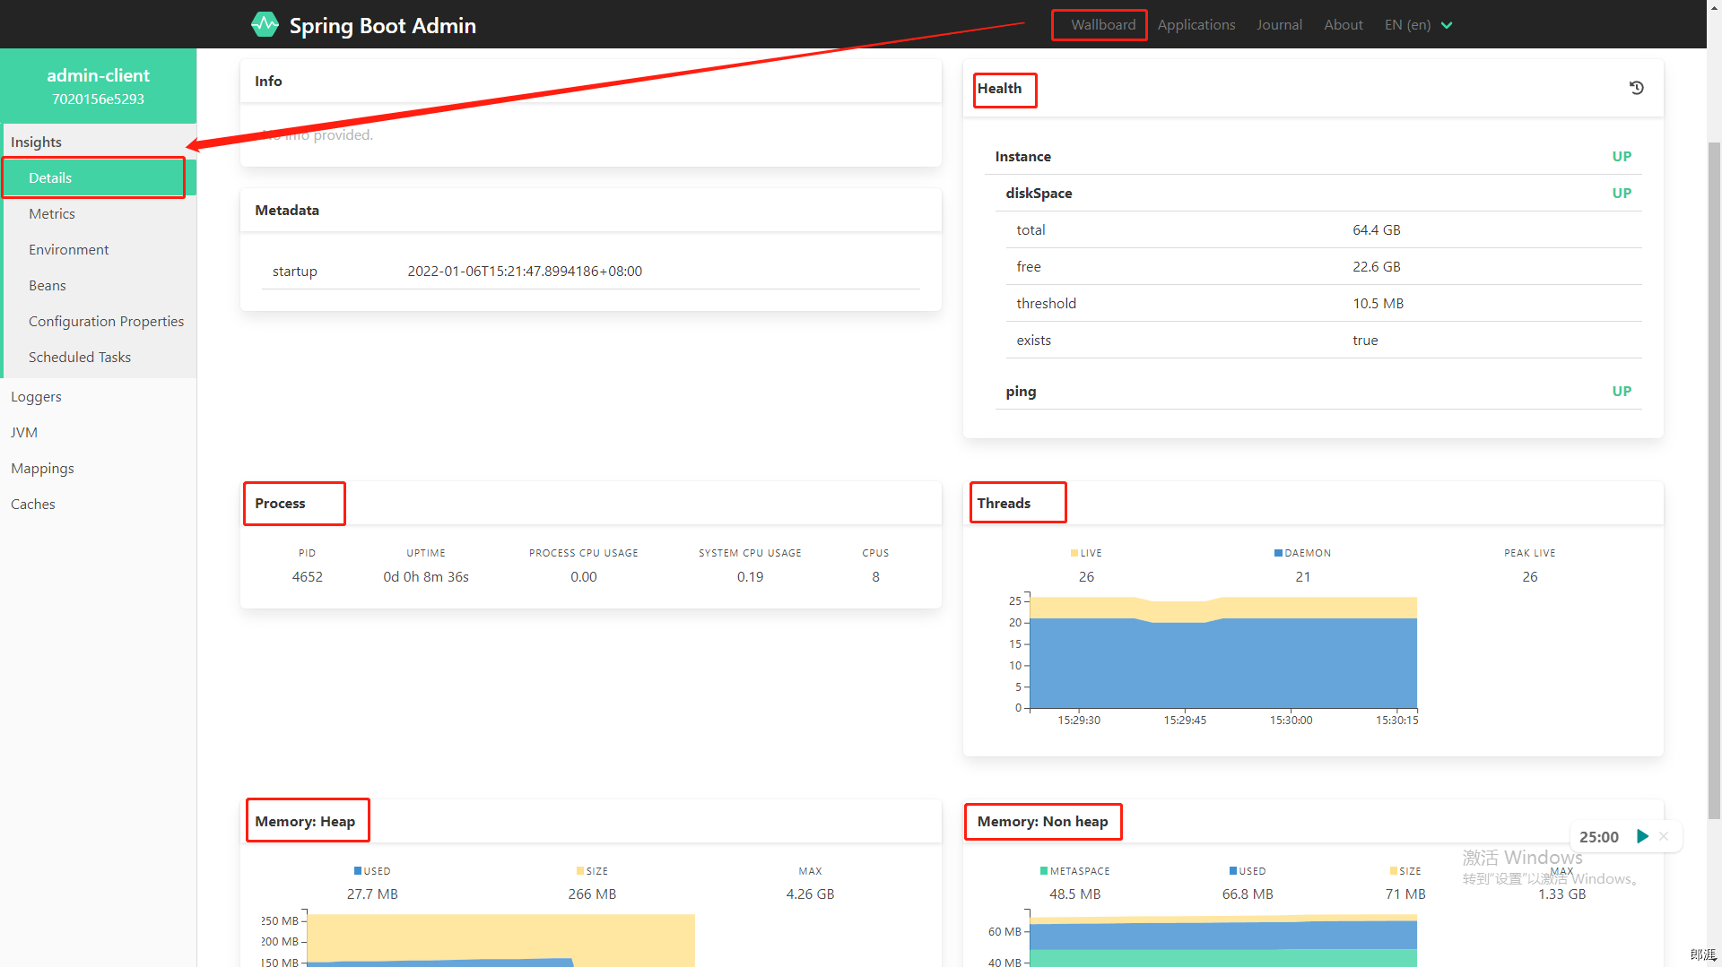This screenshot has width=1722, height=967.
Task: Click the METASPACE legend swatch
Action: (1044, 871)
